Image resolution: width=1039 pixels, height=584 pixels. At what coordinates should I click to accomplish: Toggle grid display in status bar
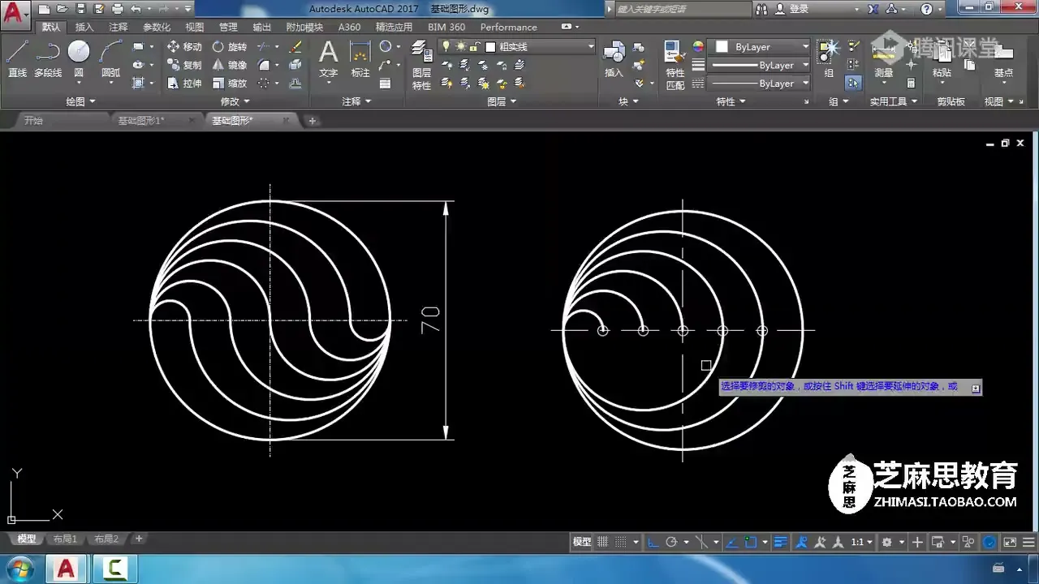pyautogui.click(x=603, y=542)
